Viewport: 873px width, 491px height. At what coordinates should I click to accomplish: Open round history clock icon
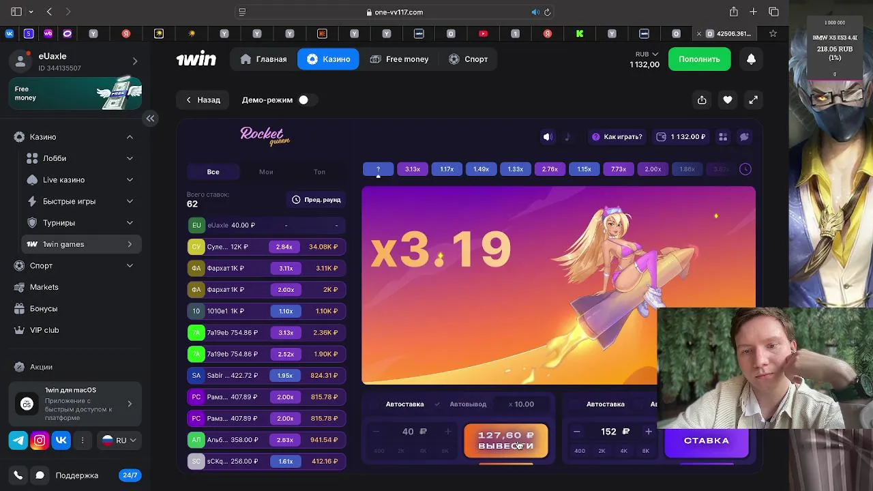click(x=745, y=169)
